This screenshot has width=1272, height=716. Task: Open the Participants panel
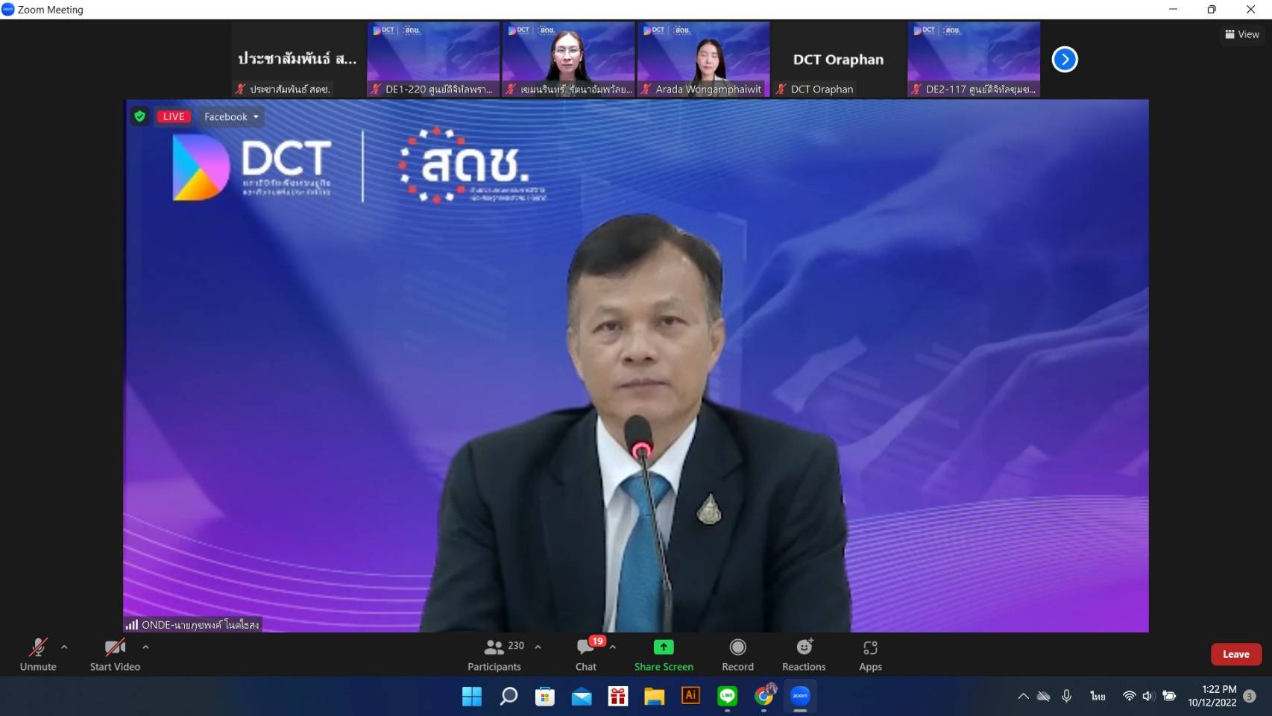[x=494, y=654]
